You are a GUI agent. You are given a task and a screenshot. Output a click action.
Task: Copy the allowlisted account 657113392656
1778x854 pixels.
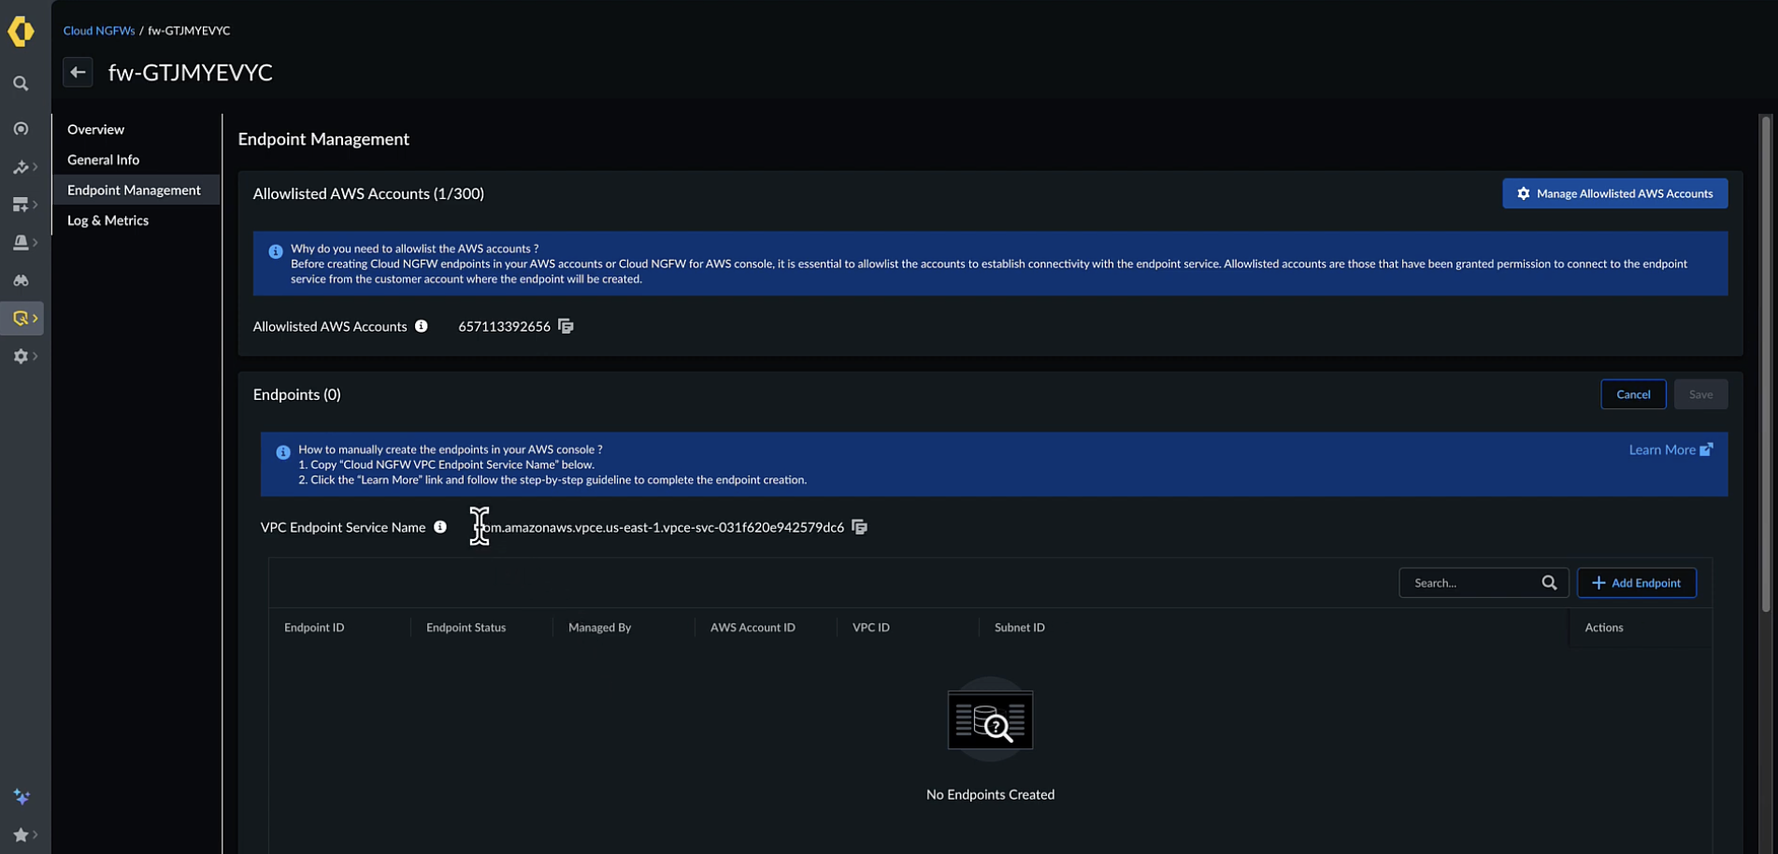pyautogui.click(x=566, y=326)
